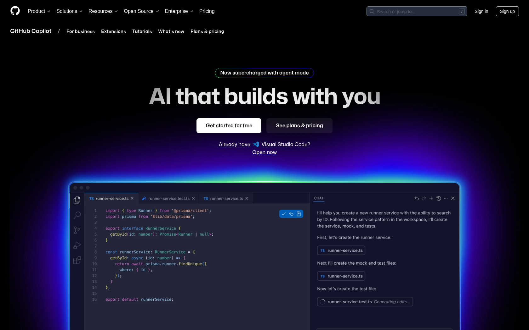Open the Search icon in editor sidebar
The width and height of the screenshot is (529, 330).
coord(77,215)
